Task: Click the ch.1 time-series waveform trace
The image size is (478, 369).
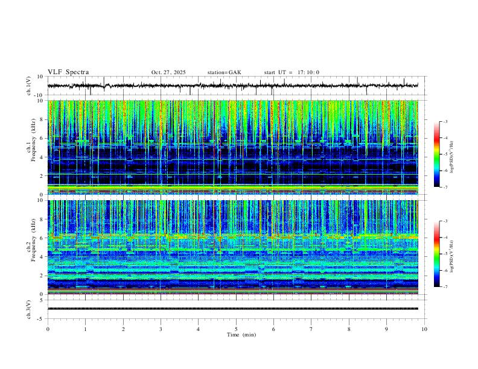Action: coord(232,86)
